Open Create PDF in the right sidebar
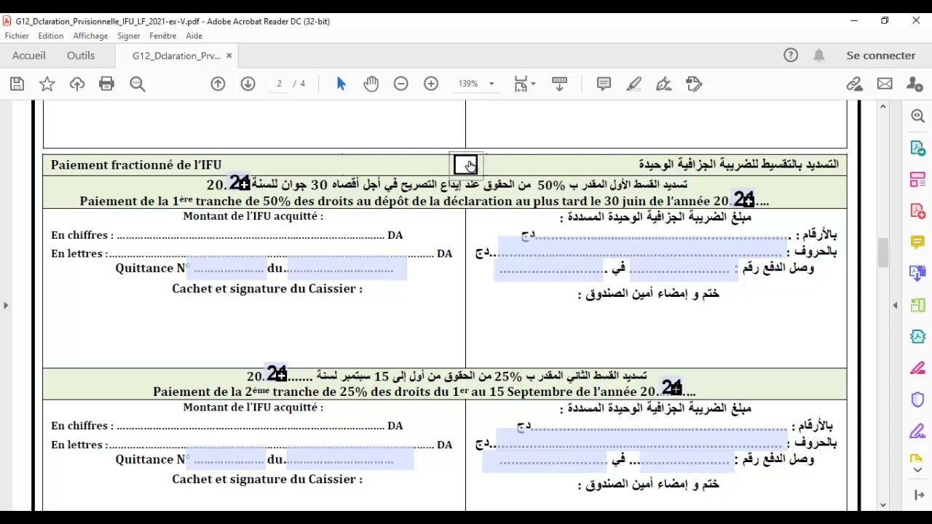932x524 pixels. click(917, 210)
